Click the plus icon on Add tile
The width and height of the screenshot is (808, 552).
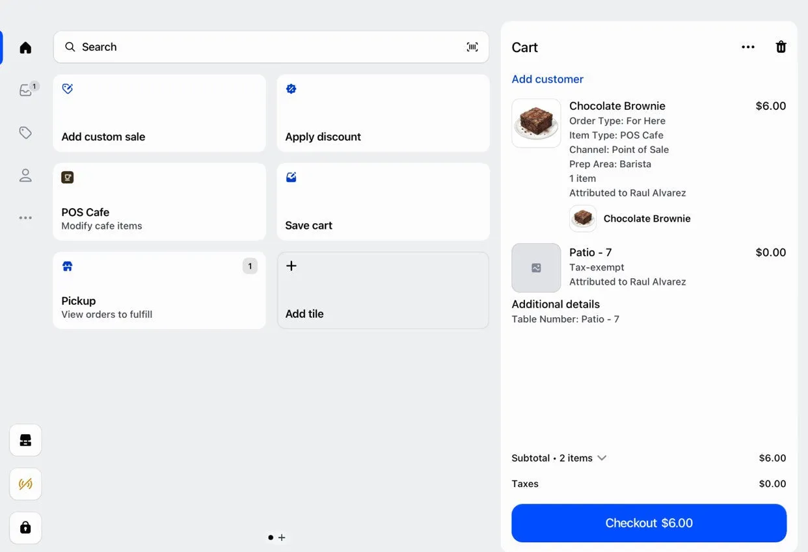291,265
